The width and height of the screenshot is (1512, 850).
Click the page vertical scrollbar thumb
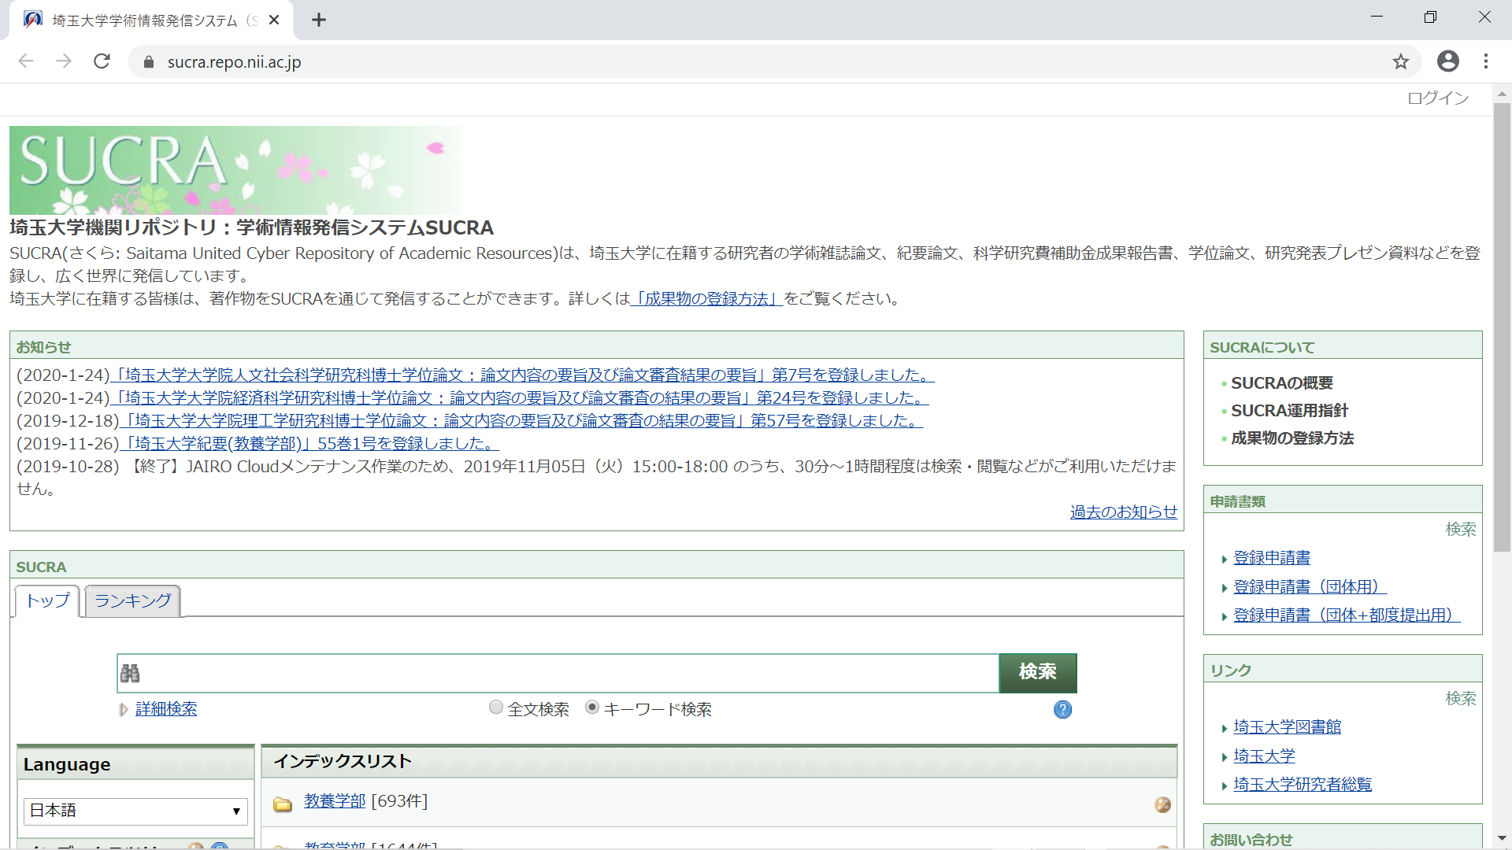[x=1502, y=327]
